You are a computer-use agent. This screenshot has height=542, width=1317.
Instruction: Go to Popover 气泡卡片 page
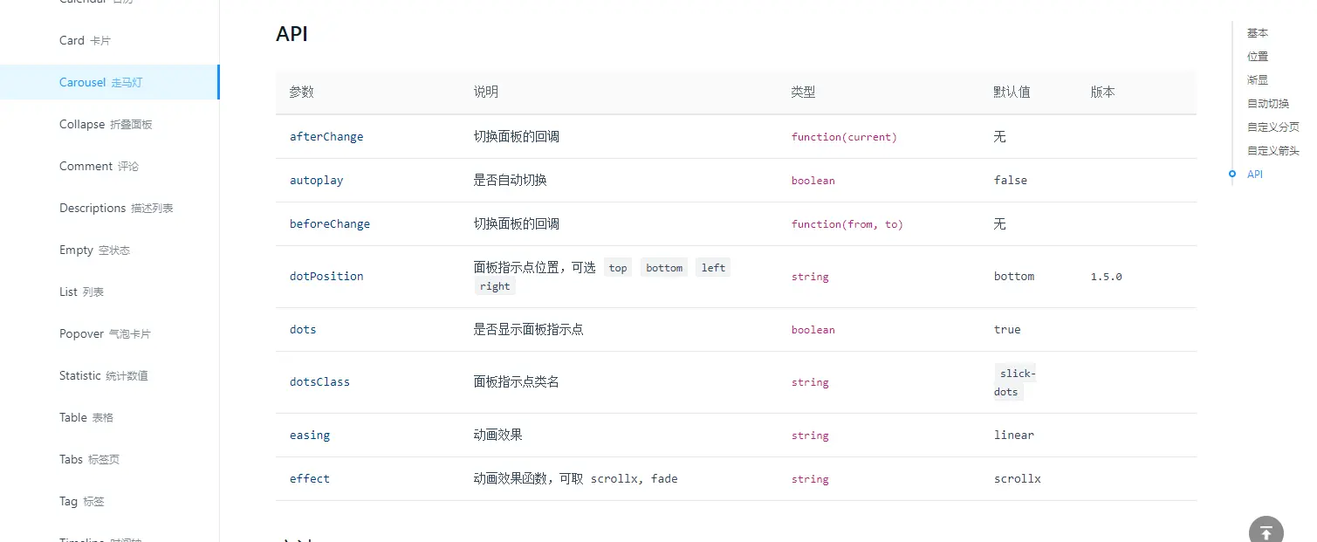(x=105, y=333)
